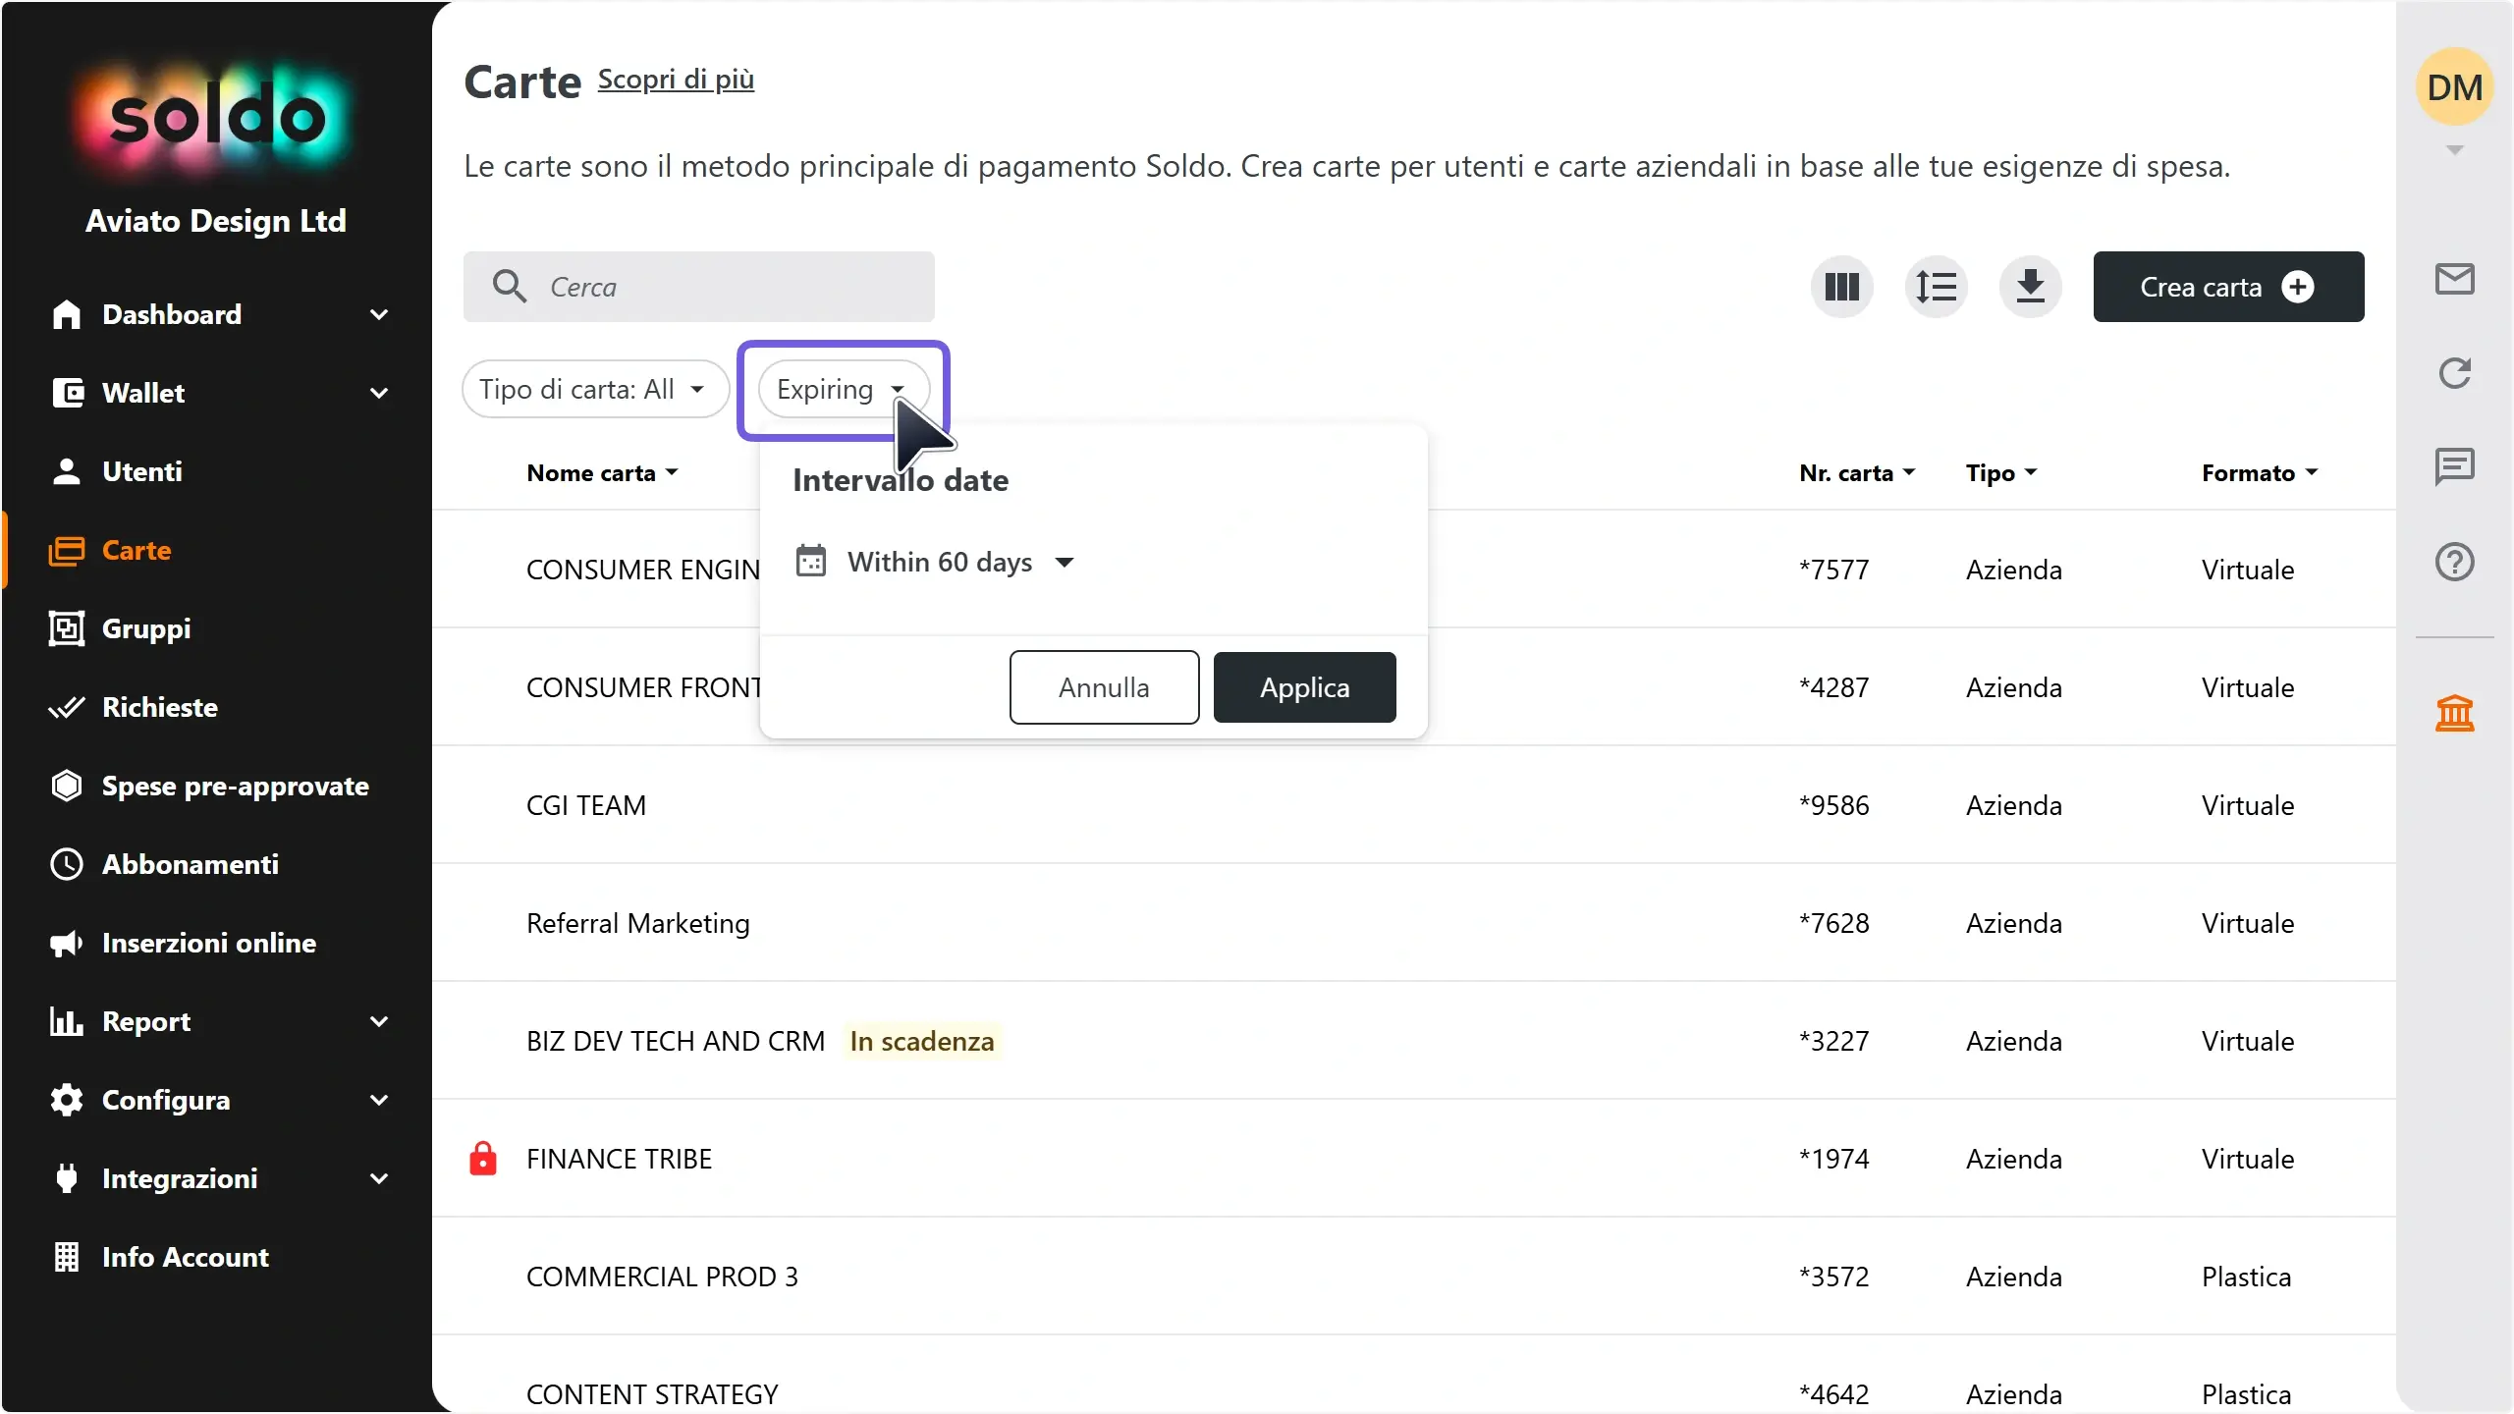The height and width of the screenshot is (1414, 2514).
Task: Click the Wallet sidebar icon
Action: point(67,393)
